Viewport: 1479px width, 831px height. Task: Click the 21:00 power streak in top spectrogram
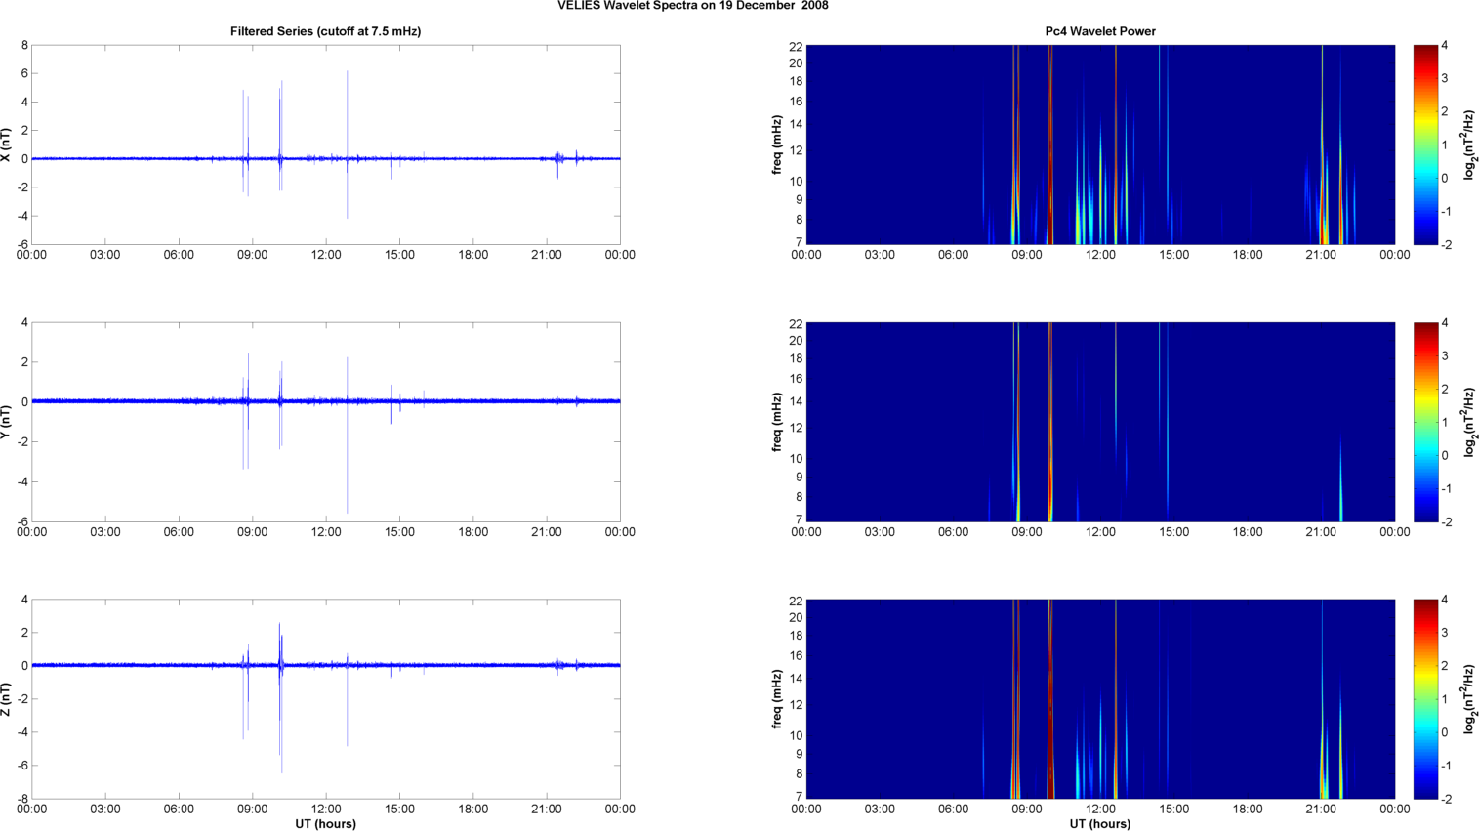(x=1323, y=195)
